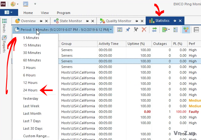Collapse the Period dropdown selector

[x=63, y=30]
